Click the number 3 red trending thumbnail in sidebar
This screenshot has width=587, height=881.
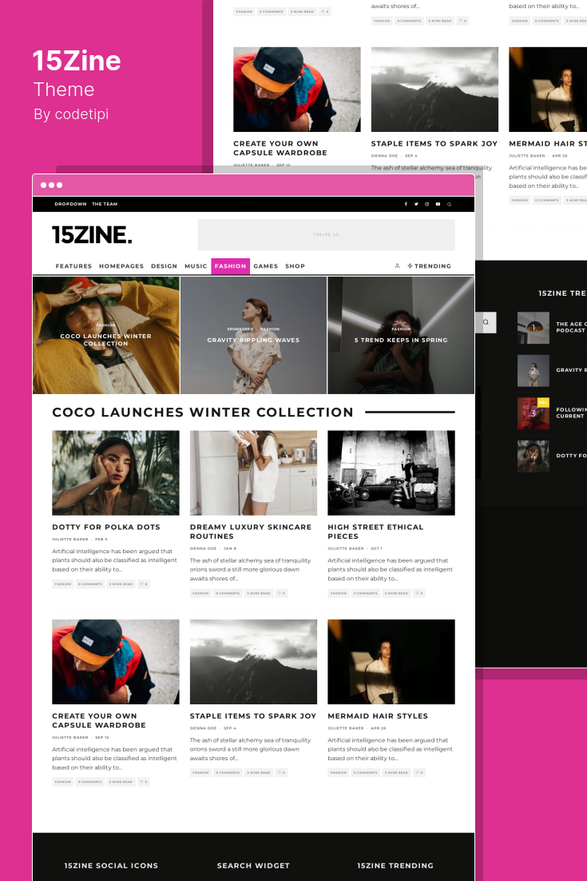tap(533, 413)
